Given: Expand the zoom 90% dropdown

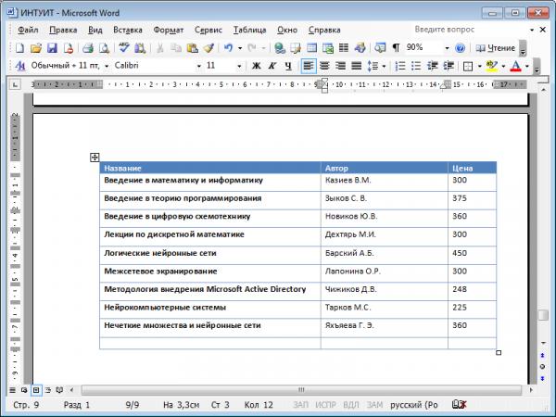Looking at the screenshot, I should point(448,48).
